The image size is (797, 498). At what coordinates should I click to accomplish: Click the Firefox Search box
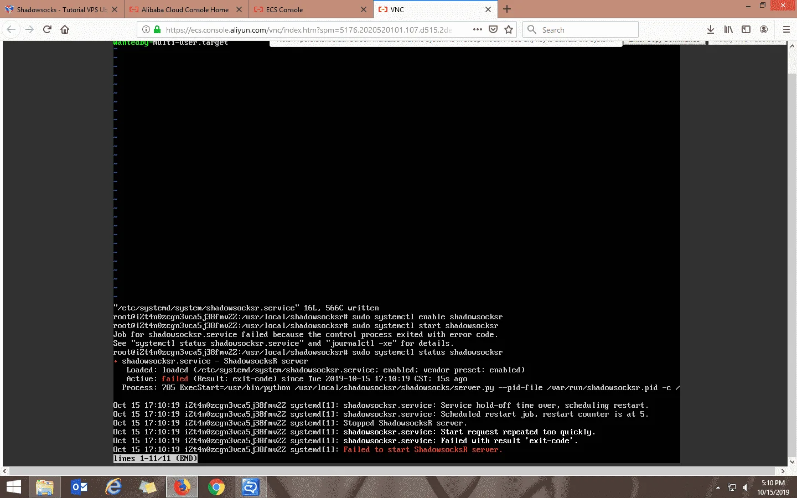point(581,29)
